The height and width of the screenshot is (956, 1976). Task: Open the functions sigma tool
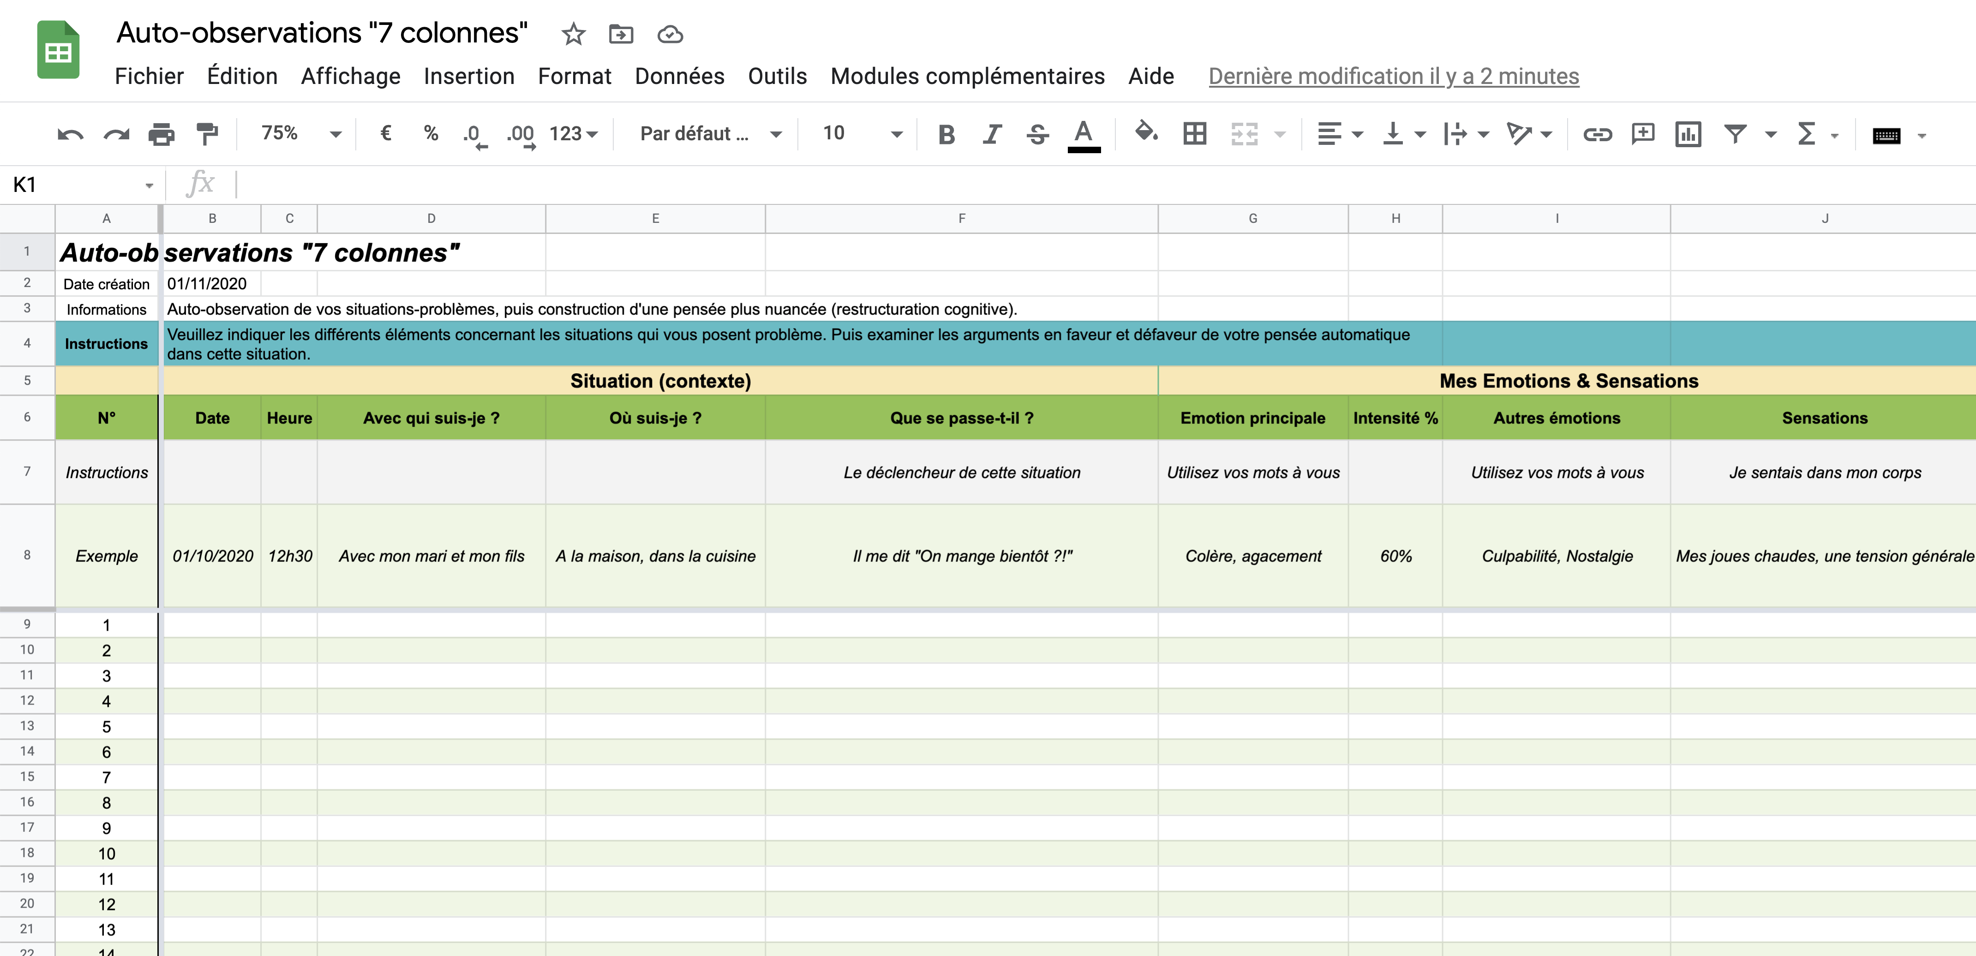click(x=1807, y=134)
